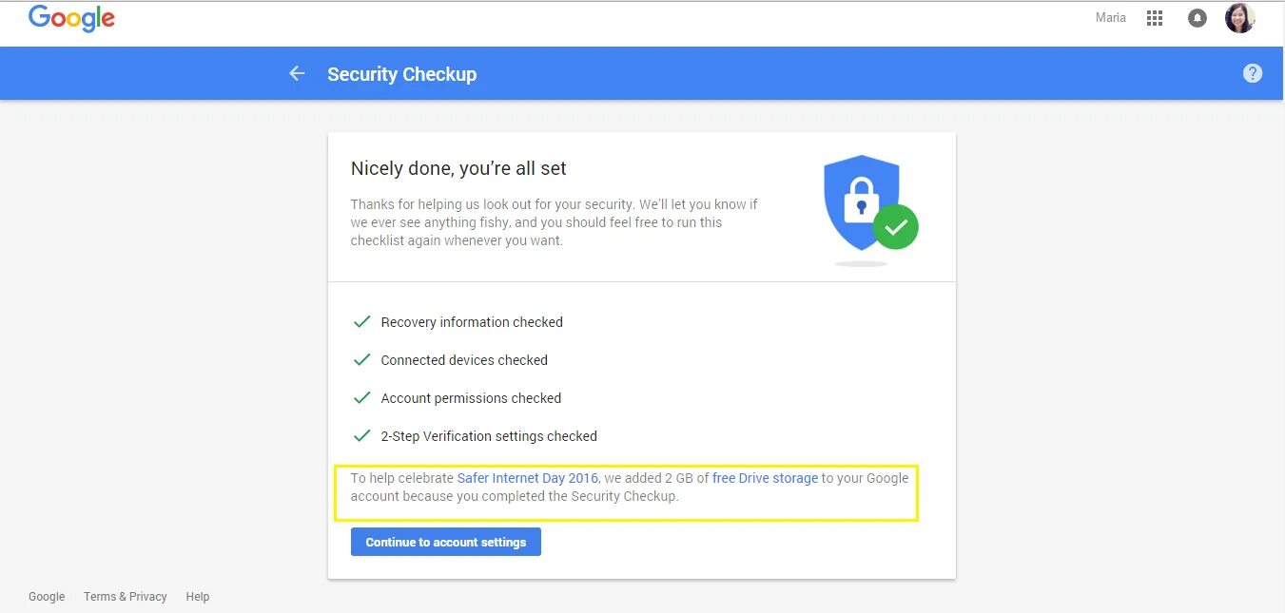Click the profile avatar picture

pyautogui.click(x=1239, y=18)
